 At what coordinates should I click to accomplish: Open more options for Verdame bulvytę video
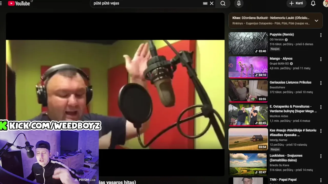pos(321,107)
